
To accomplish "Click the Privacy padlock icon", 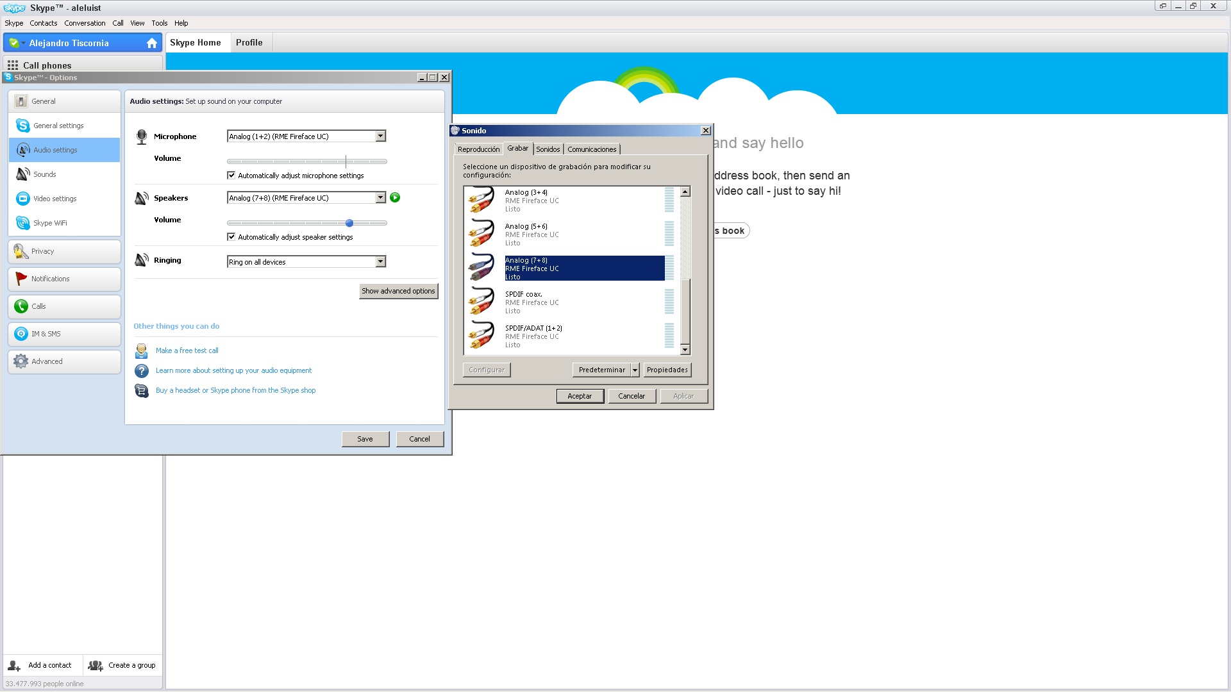I will 21,251.
